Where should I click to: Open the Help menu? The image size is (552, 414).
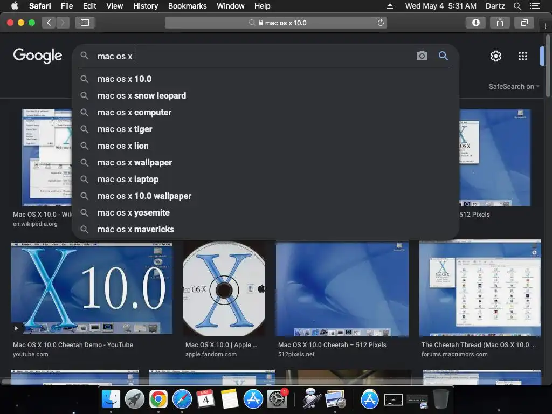click(x=263, y=6)
